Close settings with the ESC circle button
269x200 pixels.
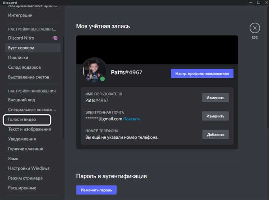255,28
